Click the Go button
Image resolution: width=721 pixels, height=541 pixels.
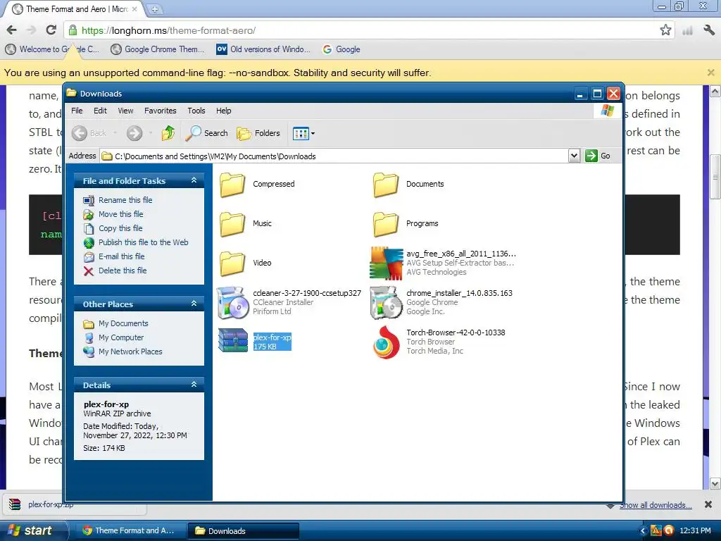[x=598, y=156]
